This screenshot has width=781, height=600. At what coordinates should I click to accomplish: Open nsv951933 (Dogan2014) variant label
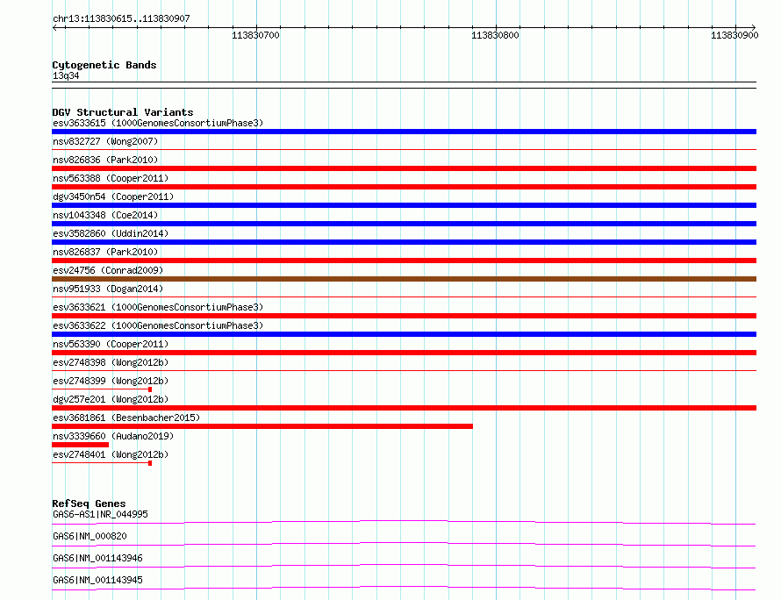point(108,289)
